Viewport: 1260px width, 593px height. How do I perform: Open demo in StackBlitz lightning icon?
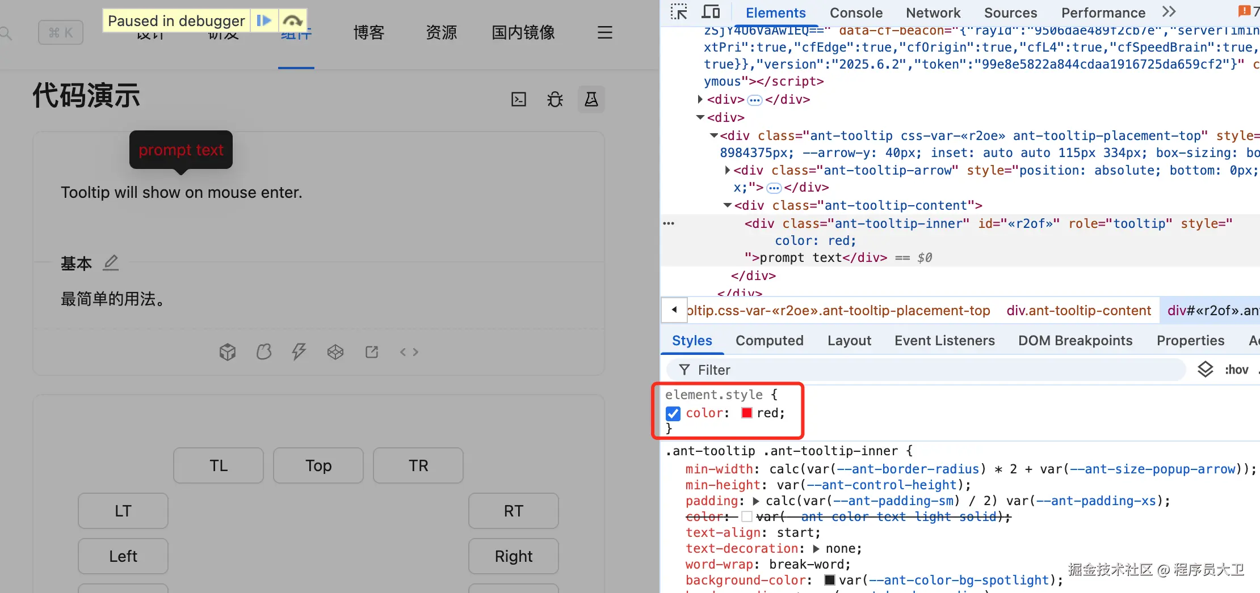coord(299,352)
